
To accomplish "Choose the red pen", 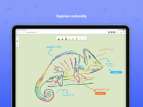I will coord(63,38).
